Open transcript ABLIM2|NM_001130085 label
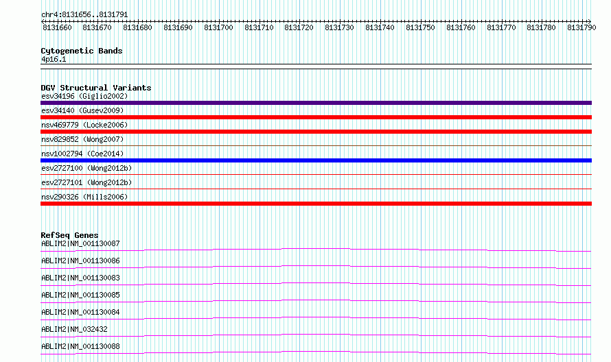 (x=80, y=295)
